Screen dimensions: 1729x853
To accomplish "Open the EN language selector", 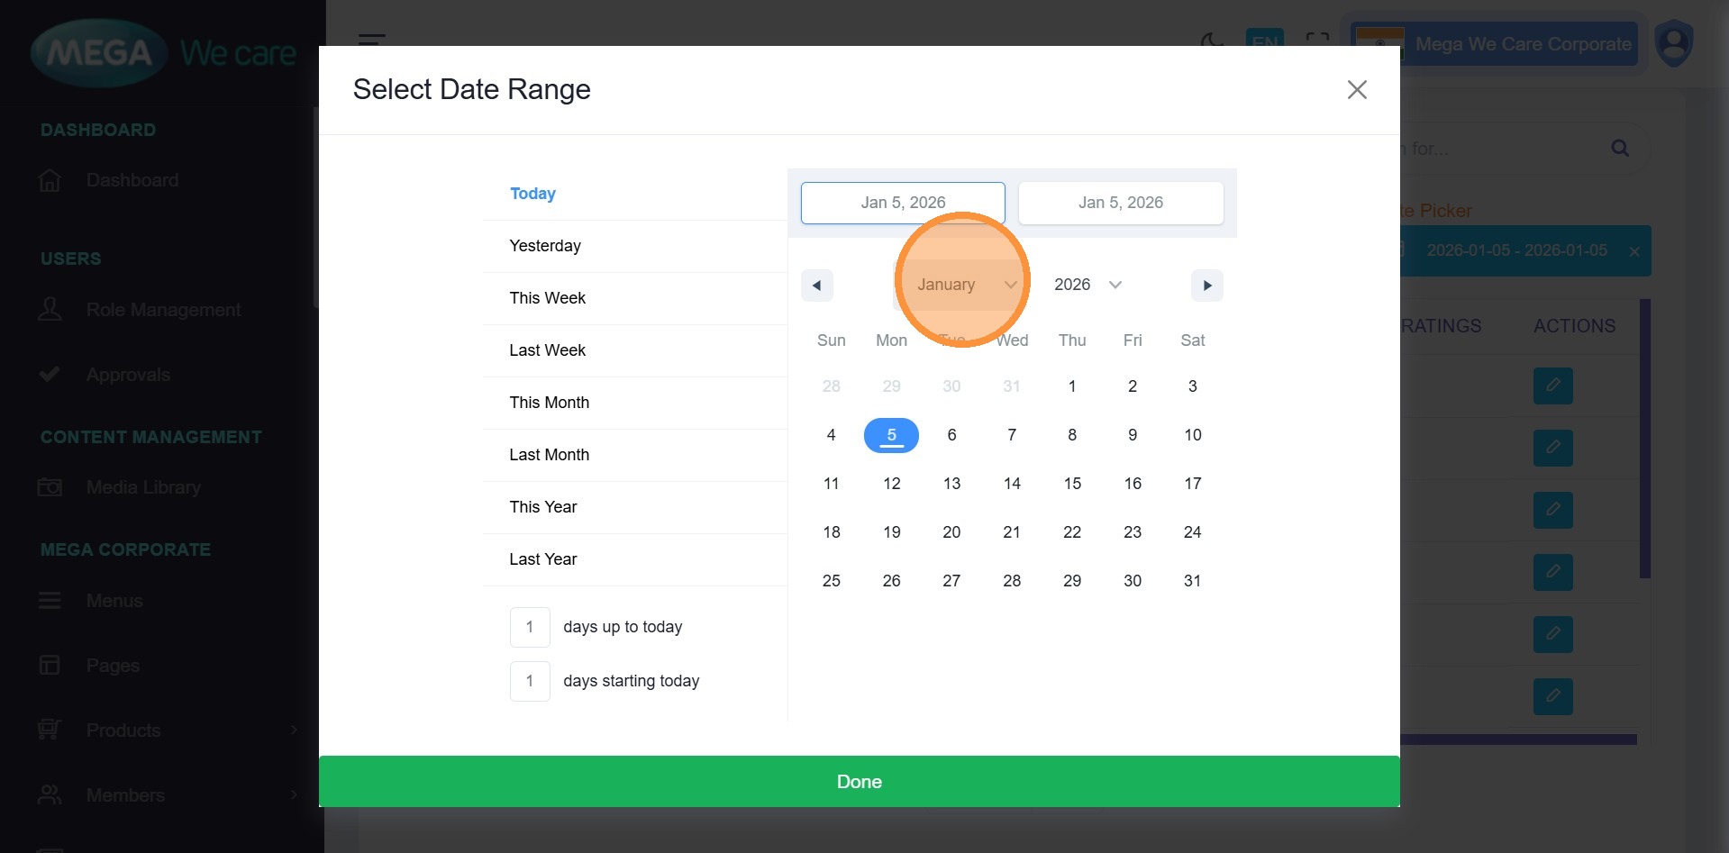I will (x=1264, y=41).
